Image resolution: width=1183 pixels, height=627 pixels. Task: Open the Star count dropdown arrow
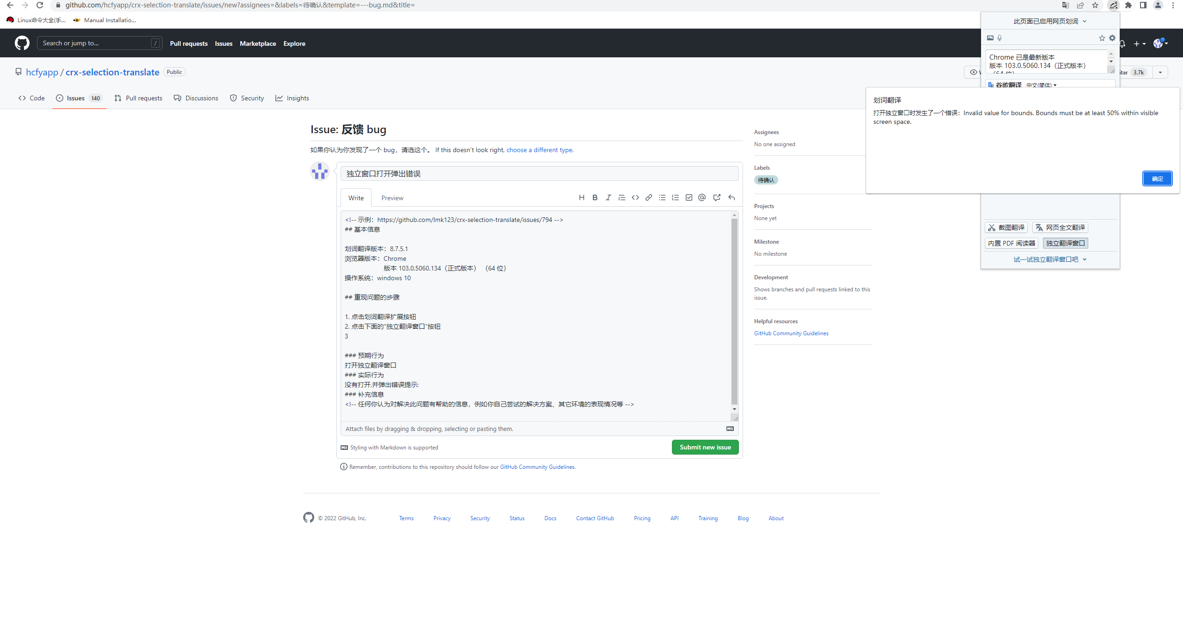pos(1160,72)
